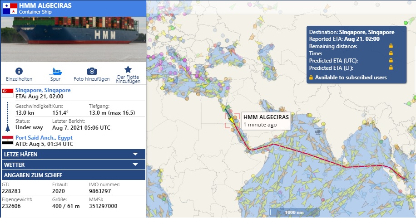
Task: Click the ATD: Aug 5, 01:34 UTC text
Action: point(45,144)
